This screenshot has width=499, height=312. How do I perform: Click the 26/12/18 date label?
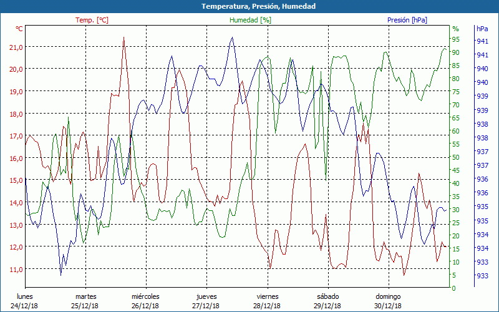(x=145, y=306)
